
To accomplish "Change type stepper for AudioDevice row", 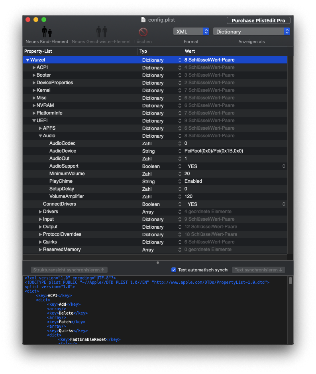I will [180, 151].
